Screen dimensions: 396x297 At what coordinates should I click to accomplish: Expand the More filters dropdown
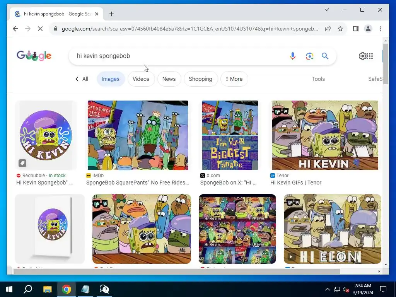pyautogui.click(x=234, y=79)
